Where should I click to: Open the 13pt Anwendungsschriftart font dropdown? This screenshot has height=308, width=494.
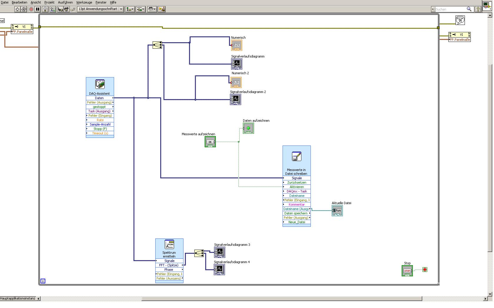click(100, 9)
